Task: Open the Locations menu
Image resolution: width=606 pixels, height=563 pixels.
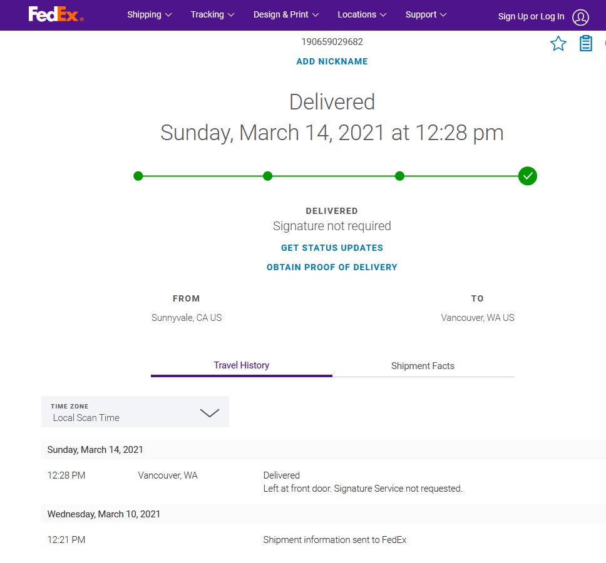Action: (x=362, y=14)
